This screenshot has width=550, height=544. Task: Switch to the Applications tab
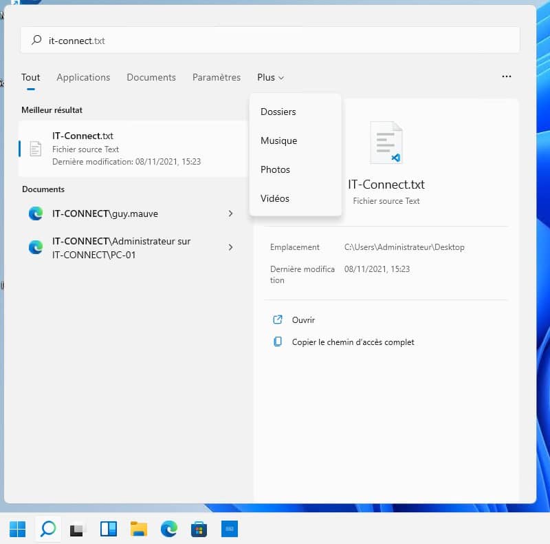(x=83, y=78)
